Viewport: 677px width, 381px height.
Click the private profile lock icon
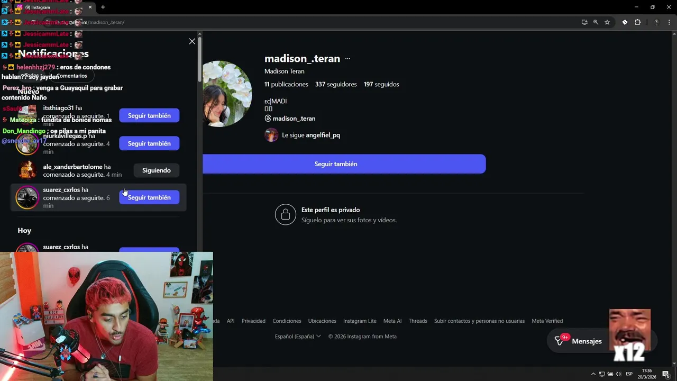point(286,214)
